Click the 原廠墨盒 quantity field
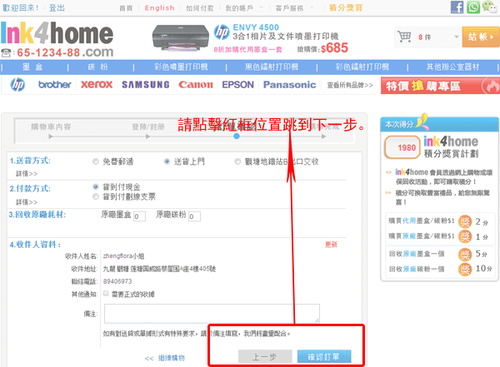 click(140, 216)
